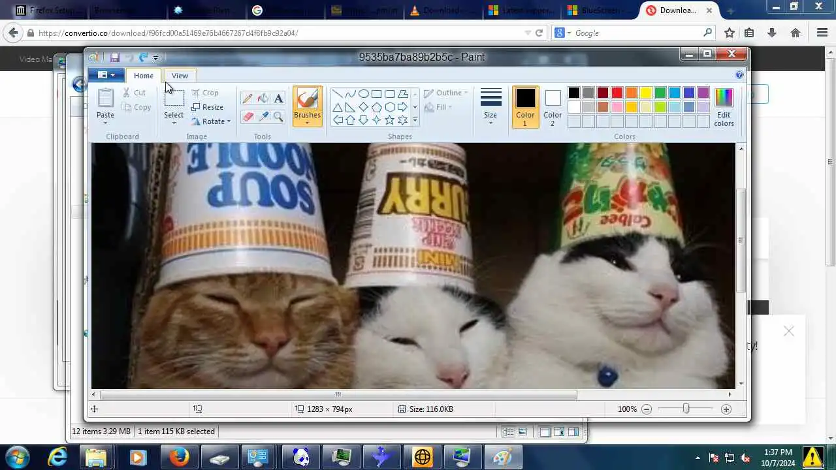Click the rectangular Select tool icon

174,99
